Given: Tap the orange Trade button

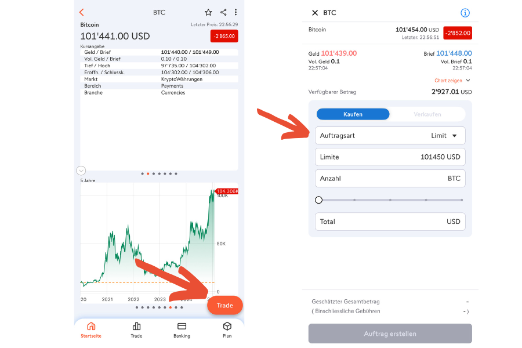Looking at the screenshot, I should [224, 306].
